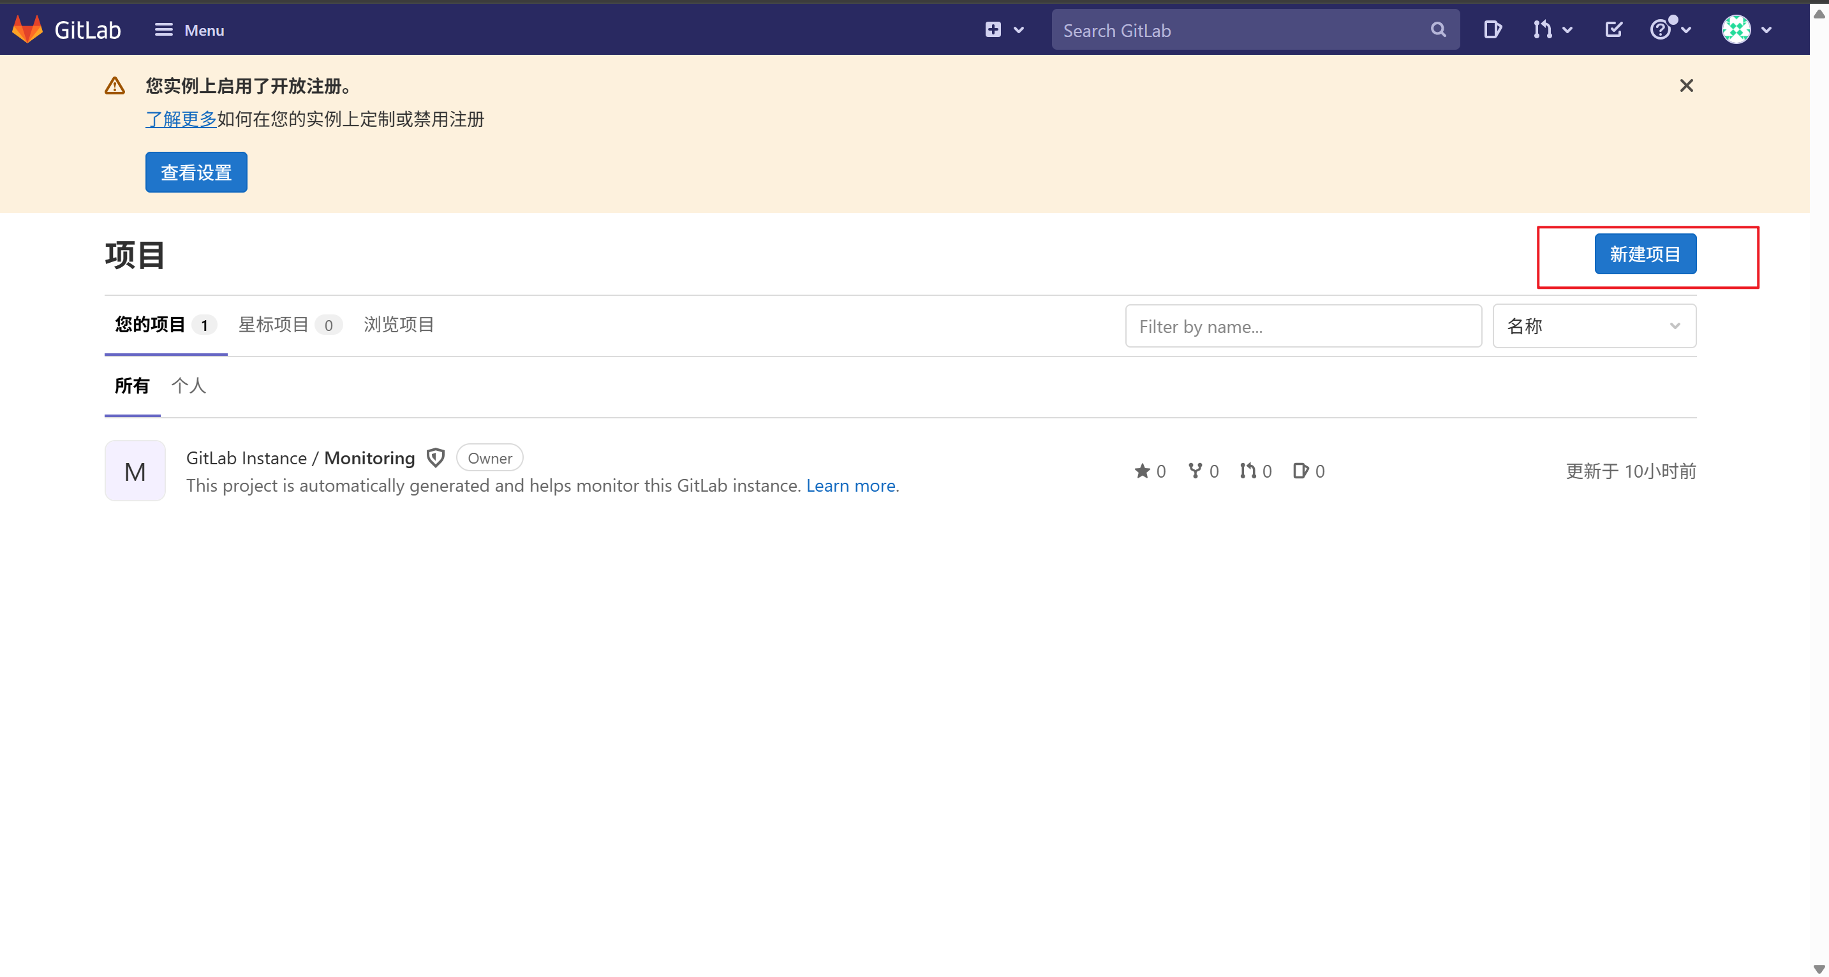Click the forks count icon for Monitoring
This screenshot has height=977, width=1829.
point(1203,471)
